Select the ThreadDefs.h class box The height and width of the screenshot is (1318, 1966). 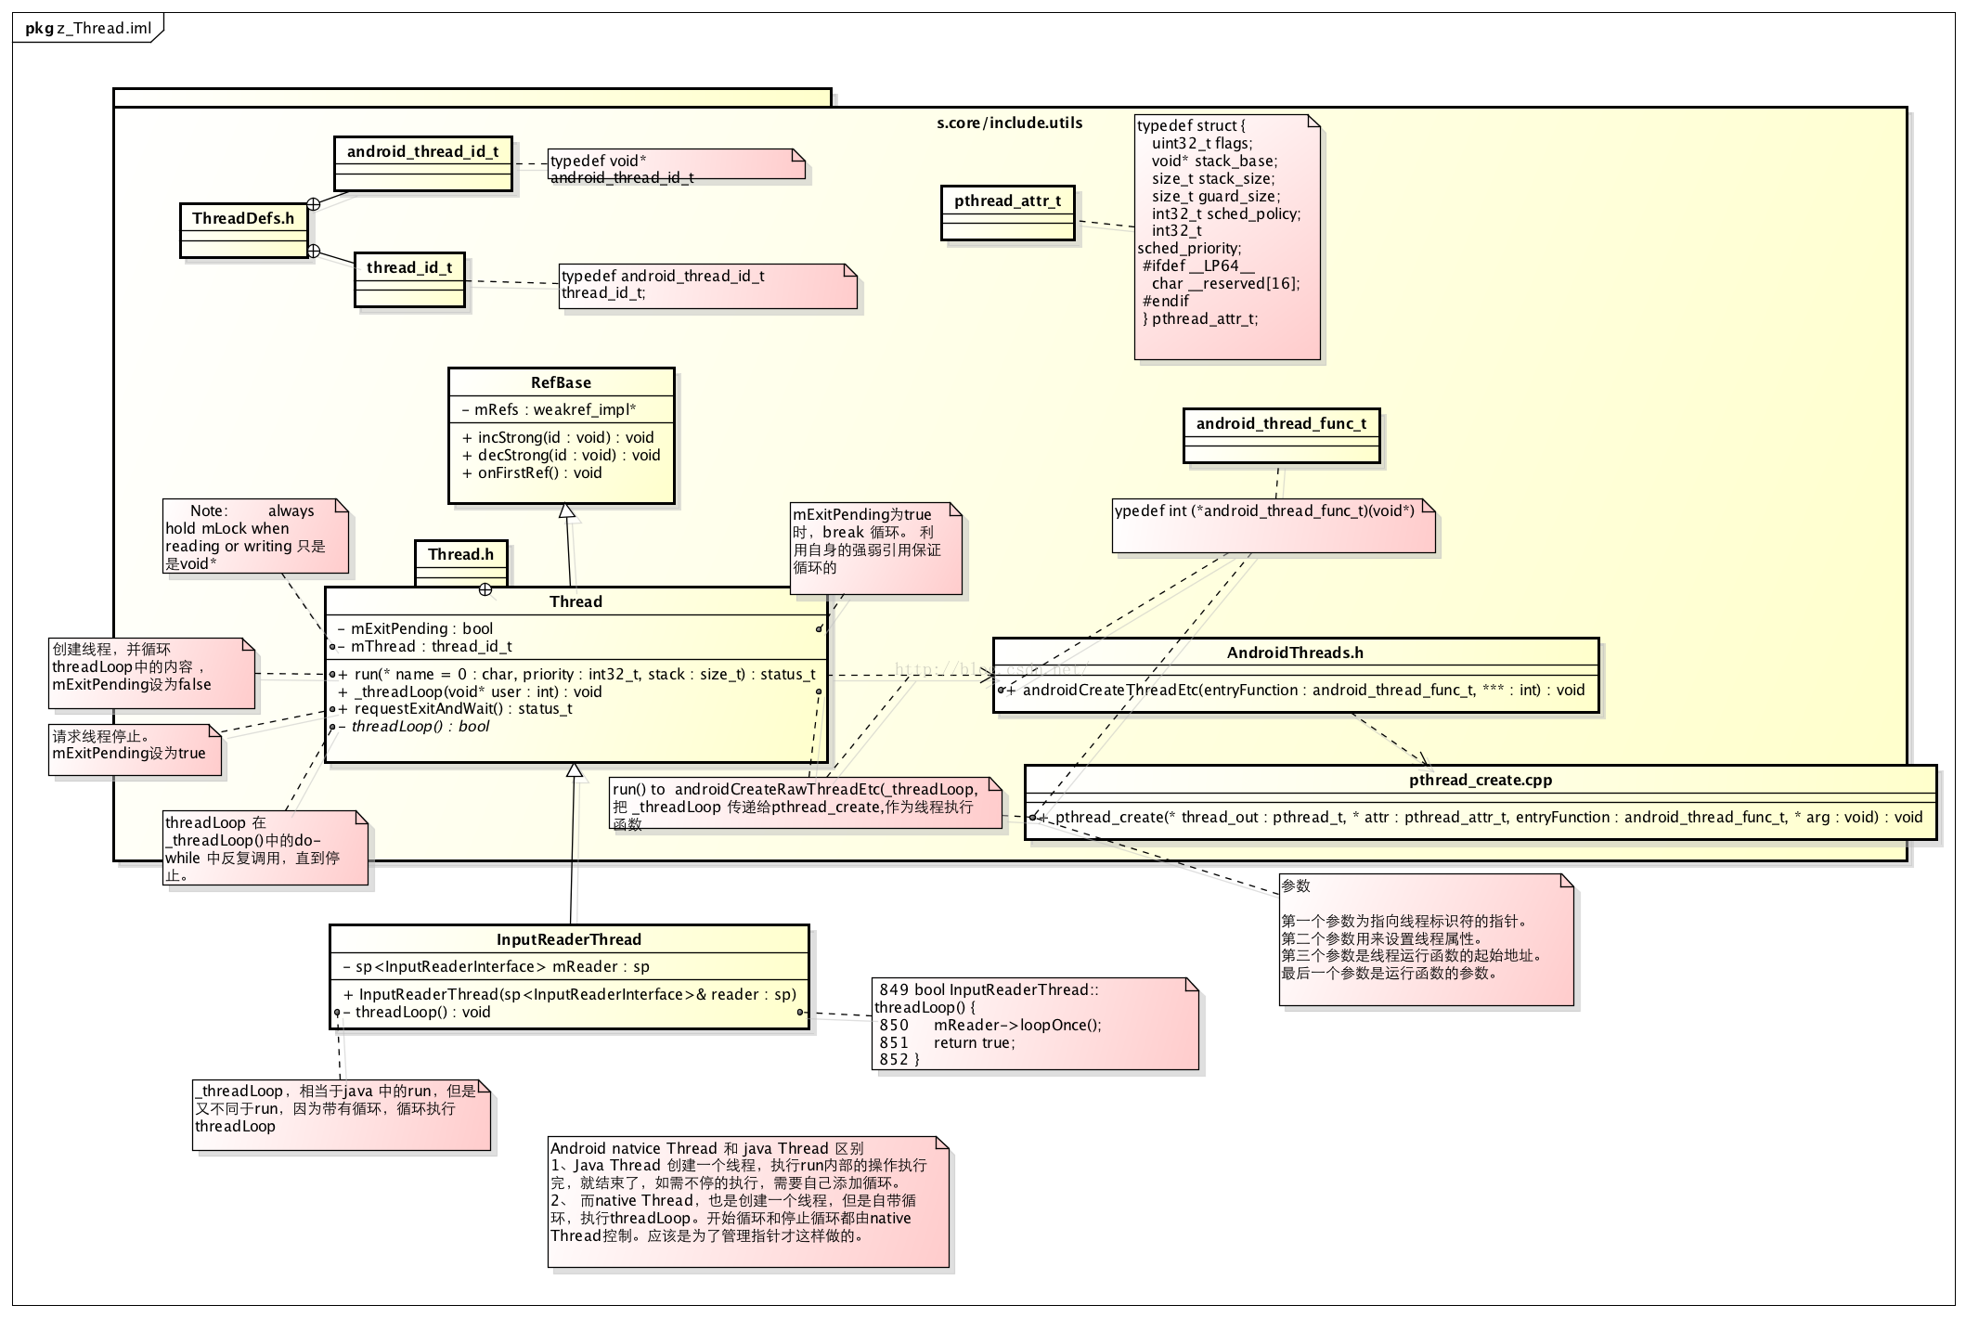click(x=243, y=230)
